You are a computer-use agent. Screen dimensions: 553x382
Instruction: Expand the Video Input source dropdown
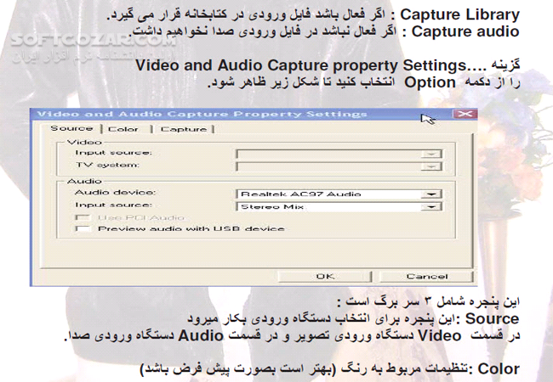point(431,154)
